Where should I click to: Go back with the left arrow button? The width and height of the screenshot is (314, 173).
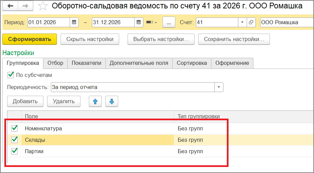10,6
